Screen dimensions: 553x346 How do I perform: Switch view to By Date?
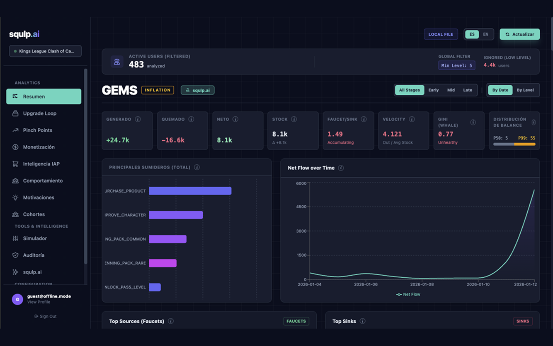click(x=500, y=90)
